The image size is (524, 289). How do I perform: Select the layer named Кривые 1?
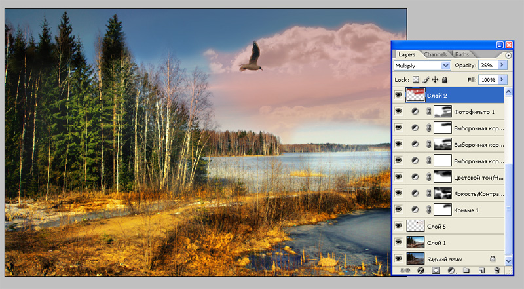(466, 210)
